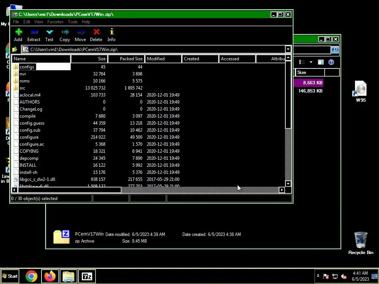The width and height of the screenshot is (379, 284).
Task: Open the Tools menu
Action: pyautogui.click(x=73, y=22)
